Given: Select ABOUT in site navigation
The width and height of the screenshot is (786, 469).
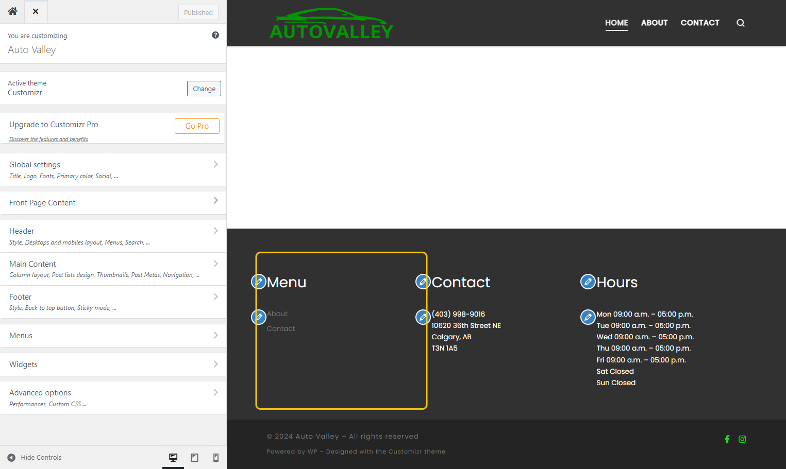Looking at the screenshot, I should tap(655, 23).
